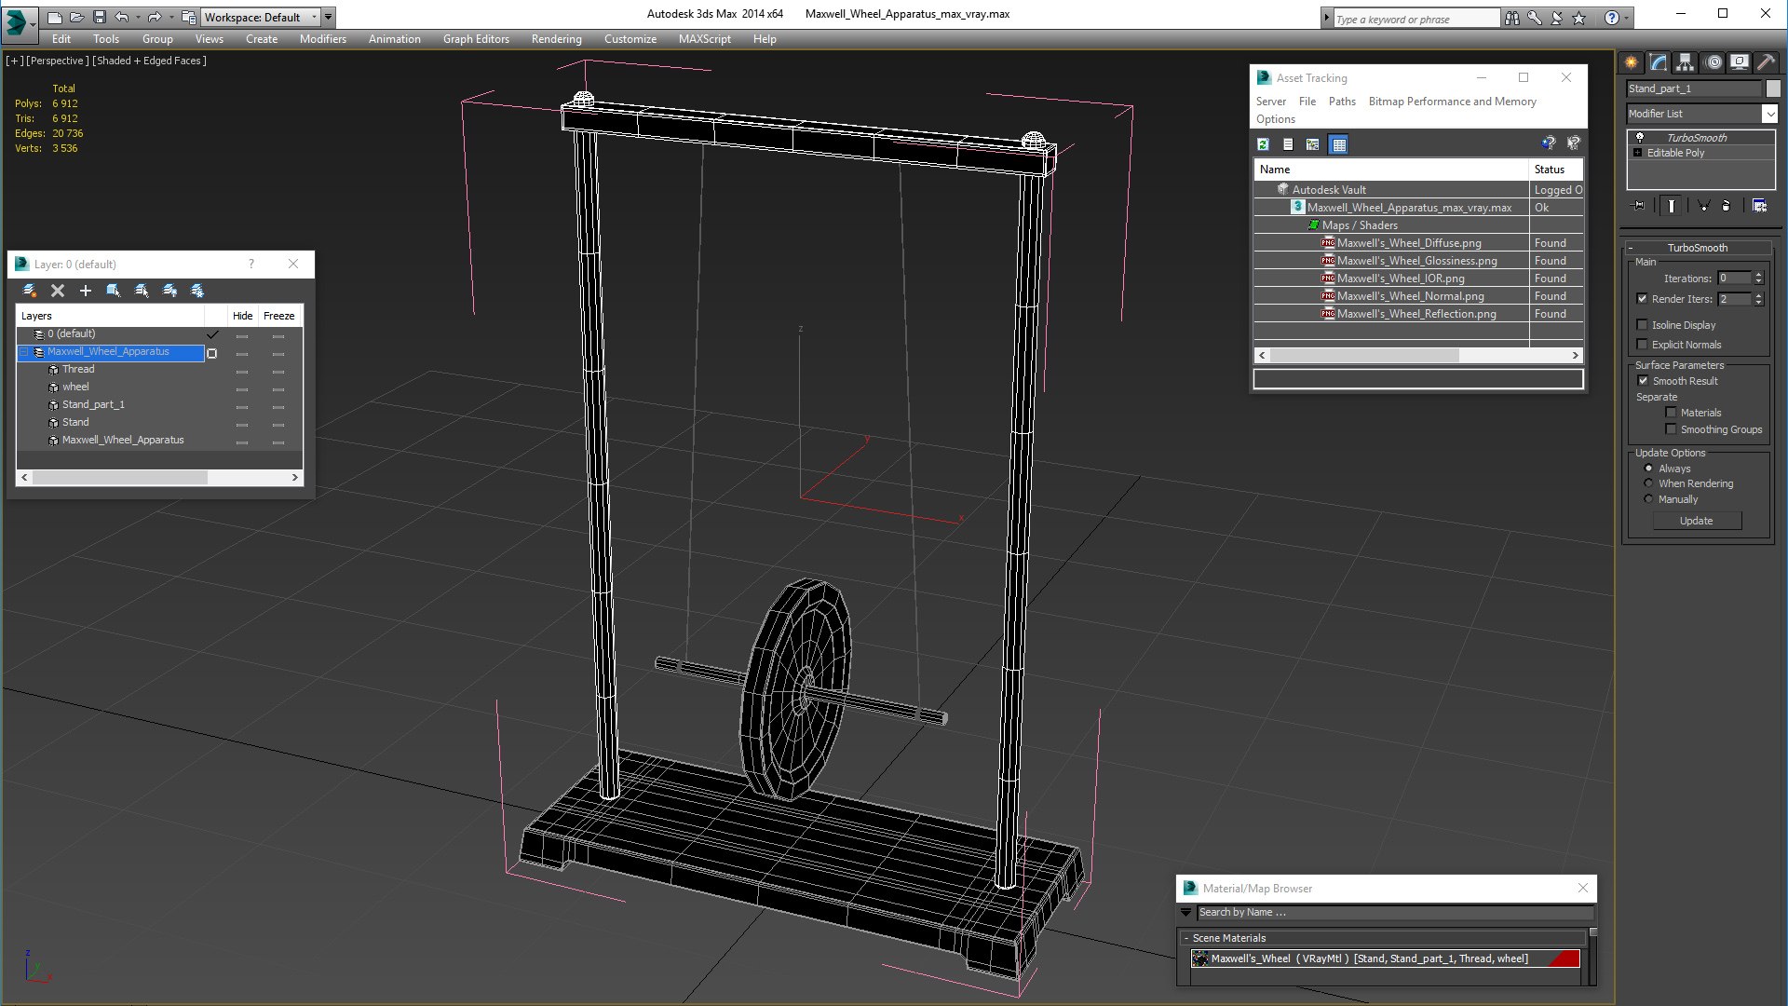Click the Update button
This screenshot has height=1006, width=1788.
point(1696,521)
